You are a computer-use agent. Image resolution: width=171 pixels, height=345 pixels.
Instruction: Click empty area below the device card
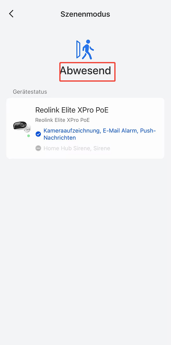(85, 242)
